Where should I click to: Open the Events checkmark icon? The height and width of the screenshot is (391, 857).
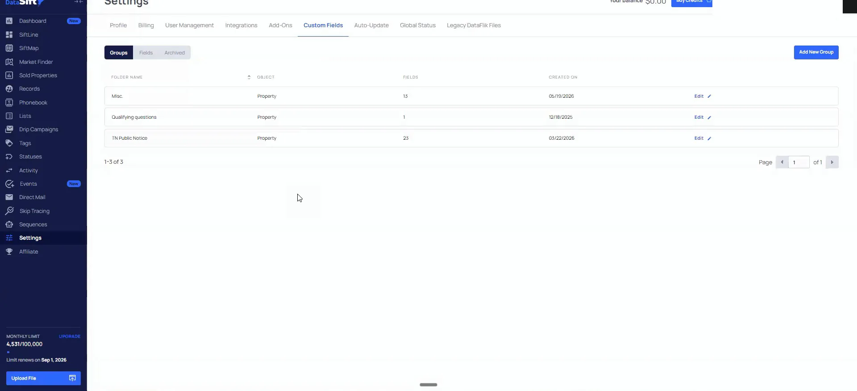tap(9, 184)
